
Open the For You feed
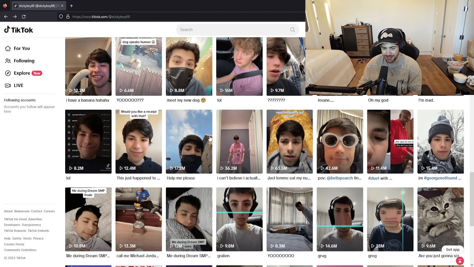point(17,49)
